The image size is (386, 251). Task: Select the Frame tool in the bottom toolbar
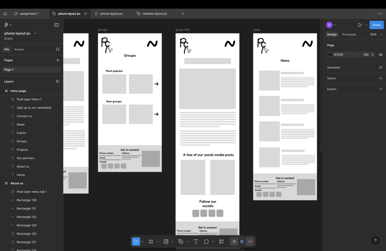(151, 242)
